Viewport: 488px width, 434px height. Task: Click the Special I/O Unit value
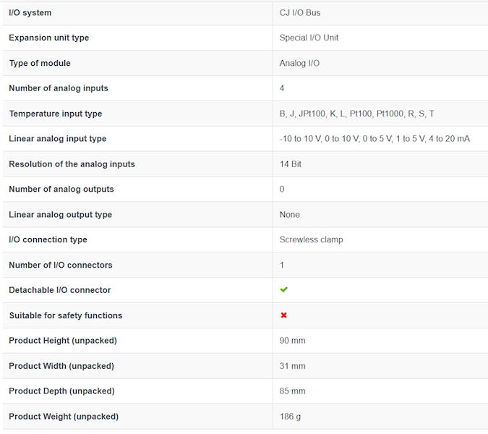click(x=309, y=38)
